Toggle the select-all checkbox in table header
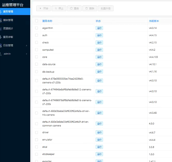 [x=36, y=21]
